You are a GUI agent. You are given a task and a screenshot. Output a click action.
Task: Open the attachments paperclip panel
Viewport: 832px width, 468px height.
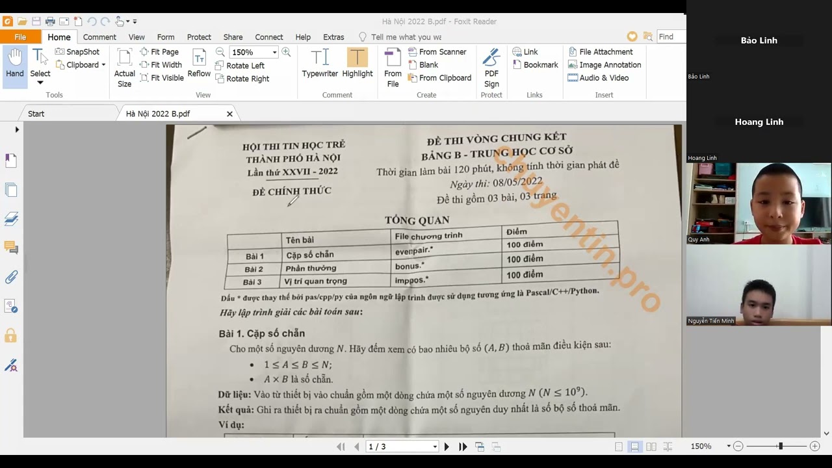point(10,277)
